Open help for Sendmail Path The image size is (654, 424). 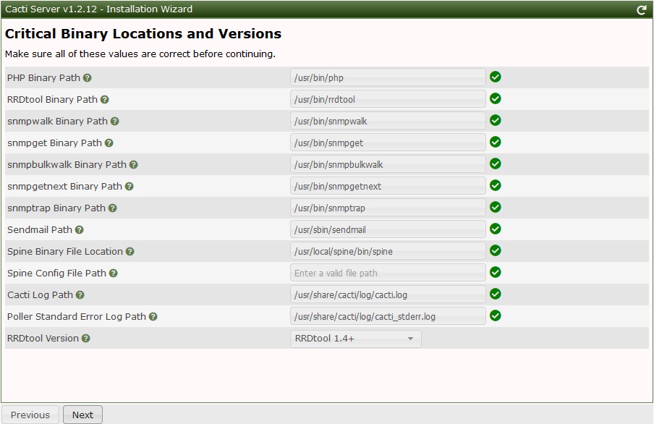(80, 230)
